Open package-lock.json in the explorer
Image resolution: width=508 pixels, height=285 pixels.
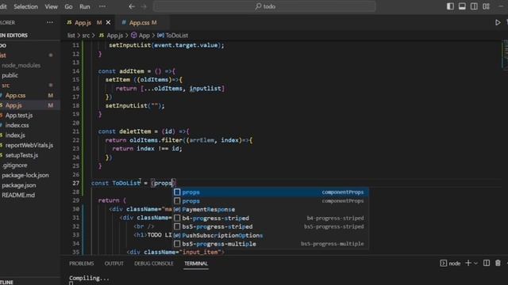pyautogui.click(x=25, y=176)
